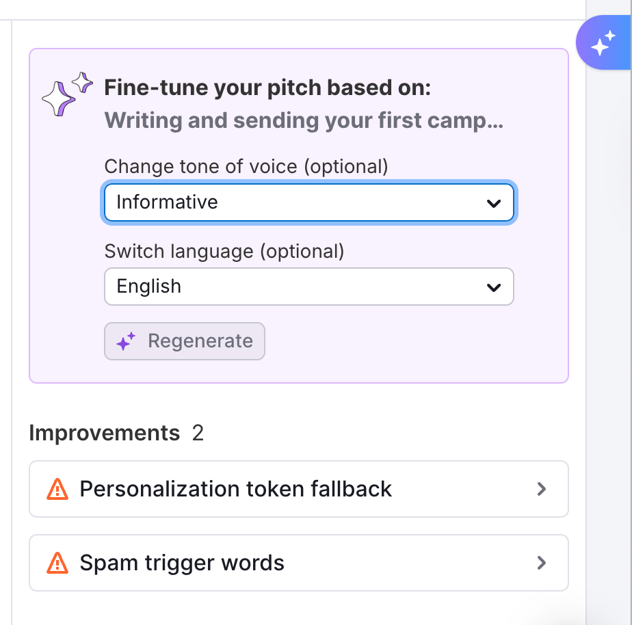
Task: Open the AI assistant sparkle button
Action: pyautogui.click(x=603, y=44)
